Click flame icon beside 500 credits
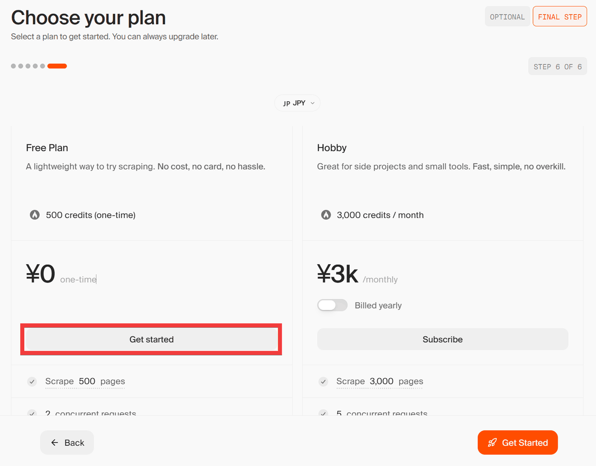 pos(35,215)
